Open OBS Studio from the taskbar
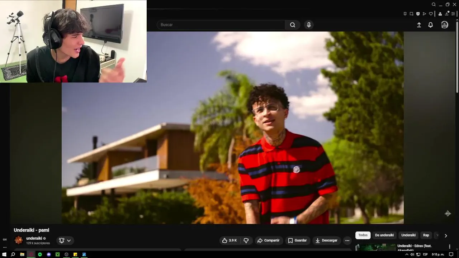This screenshot has height=258, width=459. [x=66, y=254]
